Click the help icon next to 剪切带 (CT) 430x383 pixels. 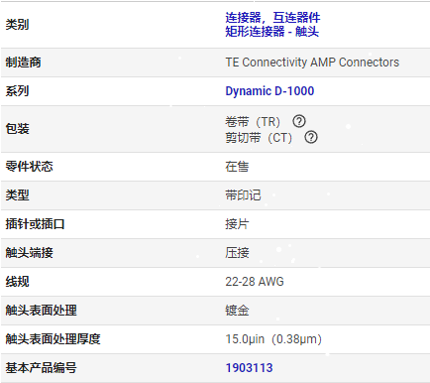[311, 137]
